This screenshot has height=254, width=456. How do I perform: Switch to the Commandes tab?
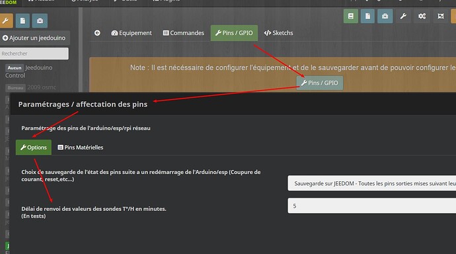(184, 33)
